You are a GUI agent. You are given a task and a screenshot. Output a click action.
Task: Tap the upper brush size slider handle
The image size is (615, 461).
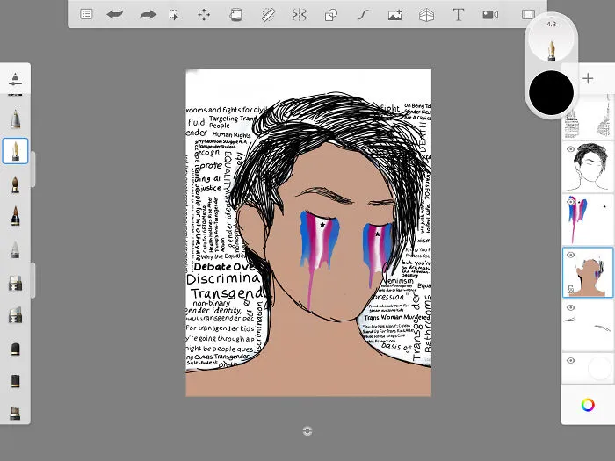click(33, 169)
